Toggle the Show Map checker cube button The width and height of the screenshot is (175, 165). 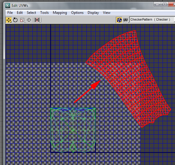tap(119, 20)
